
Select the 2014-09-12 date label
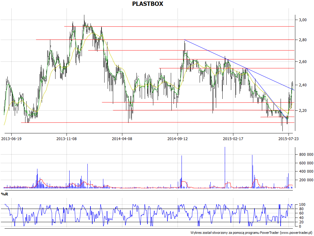pos(178,139)
